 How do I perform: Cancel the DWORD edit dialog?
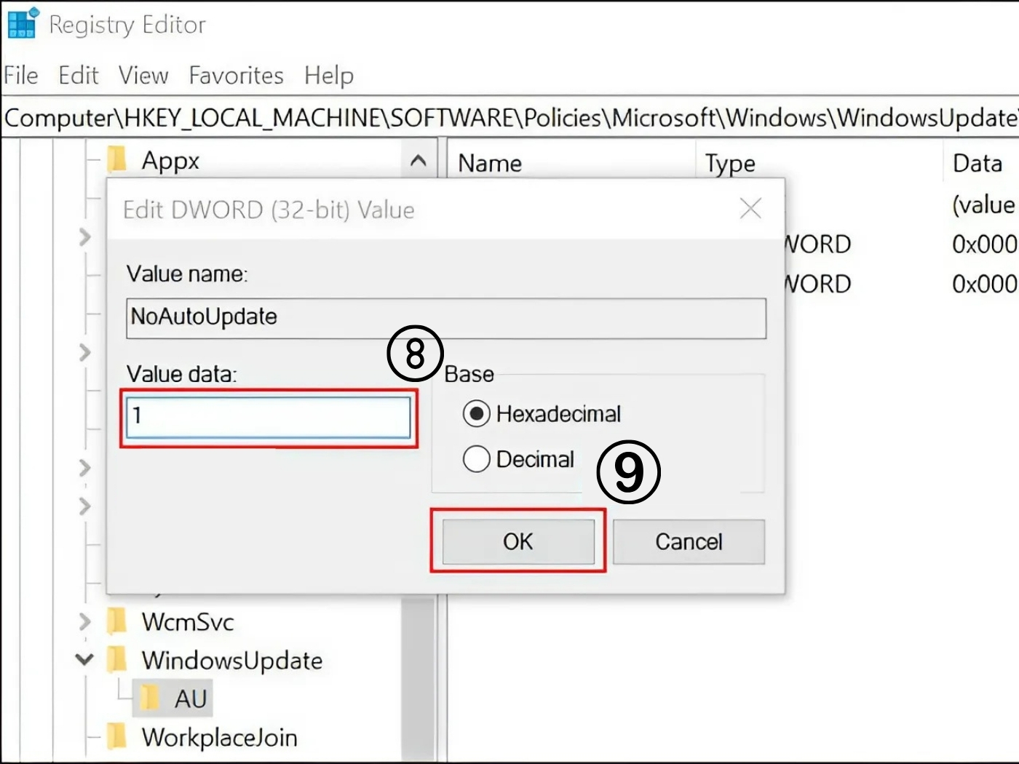tap(689, 541)
